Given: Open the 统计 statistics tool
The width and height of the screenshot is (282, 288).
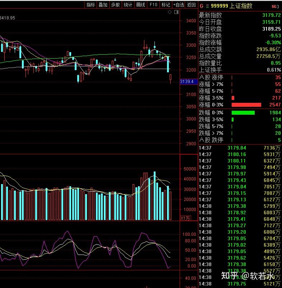Looking at the screenshot, I should coord(128,5).
